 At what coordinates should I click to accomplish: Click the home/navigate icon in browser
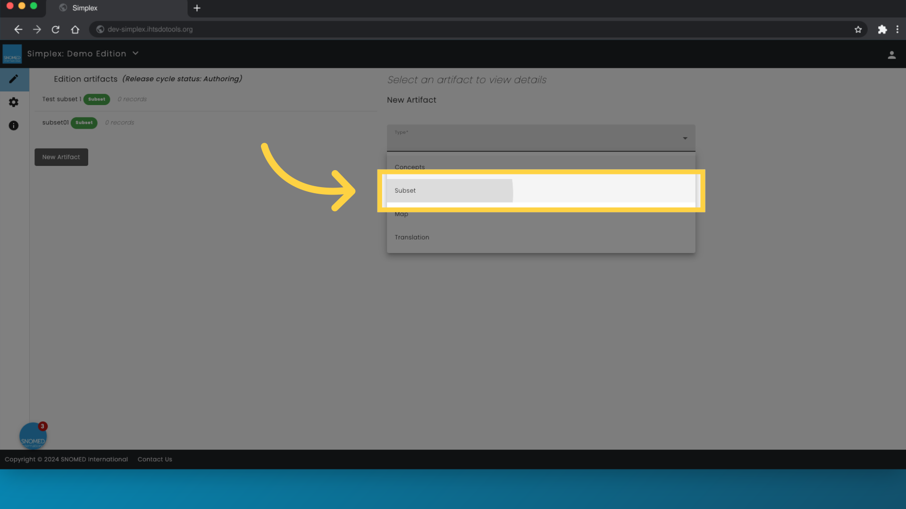pyautogui.click(x=75, y=29)
